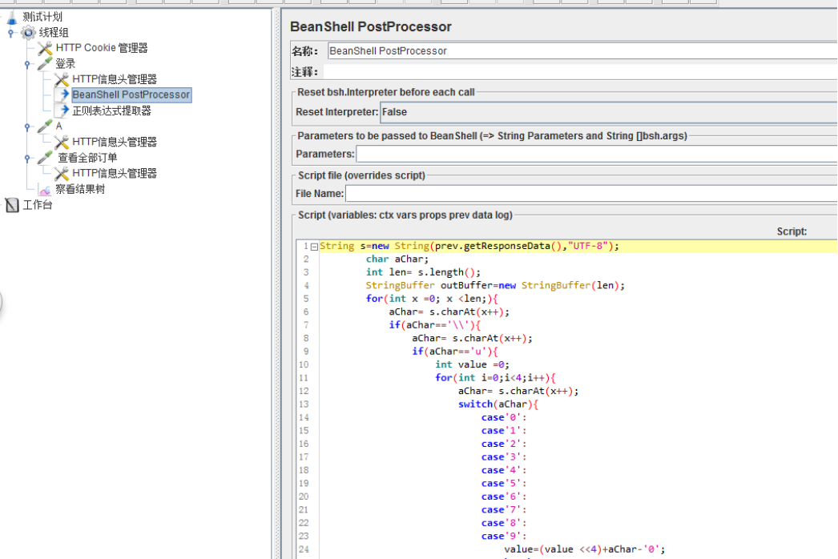Viewport: 838px width, 559px height.
Task: Select 正则表达式提取器 in the tree
Action: point(111,111)
